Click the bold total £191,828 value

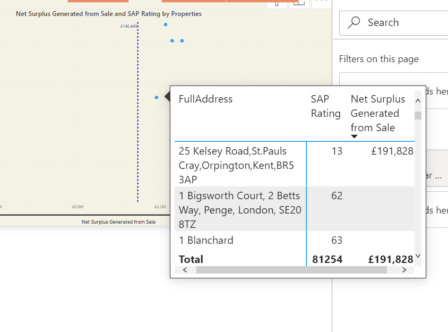pos(391,259)
